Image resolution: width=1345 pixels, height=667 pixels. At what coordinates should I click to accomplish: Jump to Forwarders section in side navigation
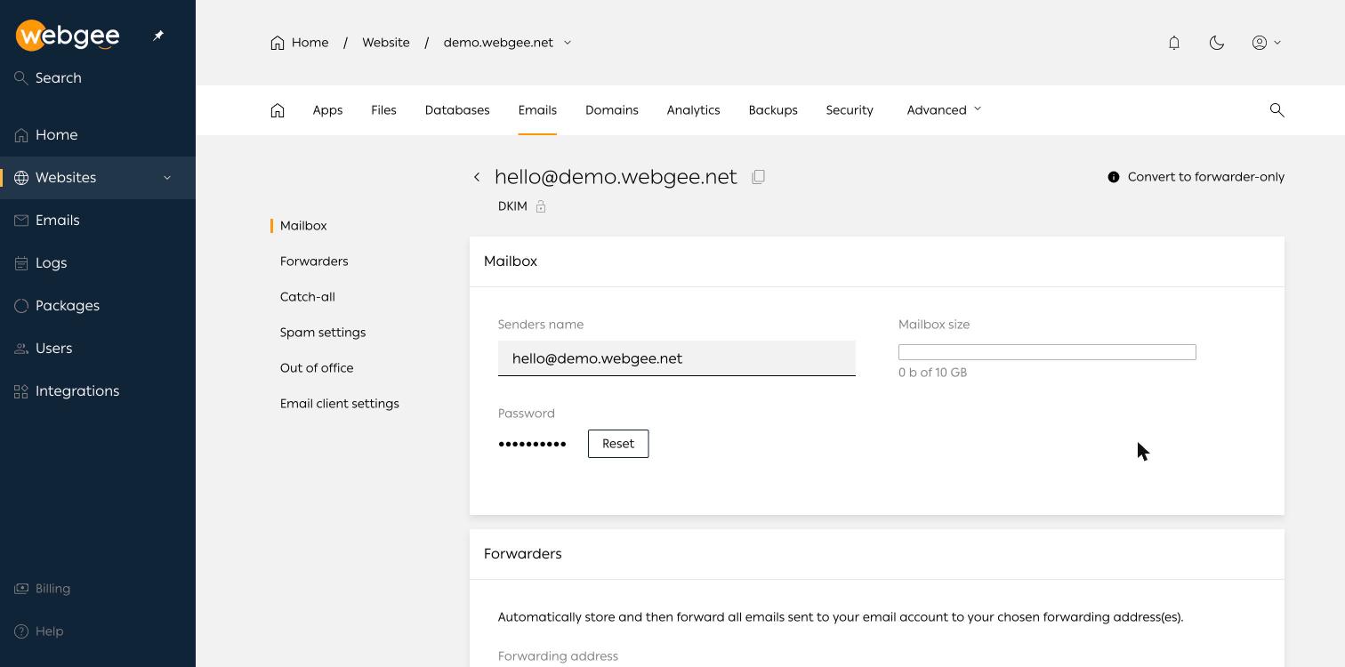[314, 261]
